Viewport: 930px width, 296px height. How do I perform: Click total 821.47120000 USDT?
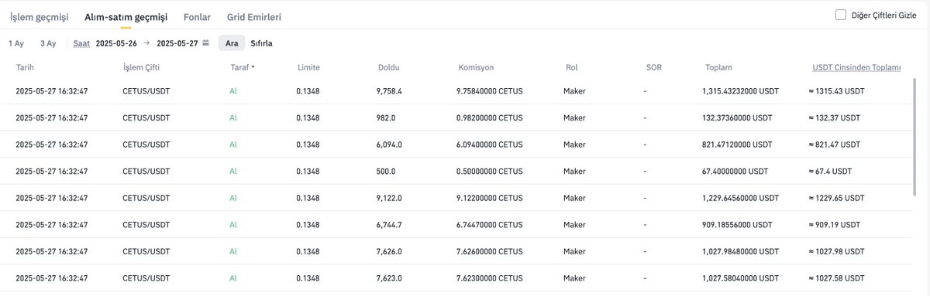(x=737, y=145)
